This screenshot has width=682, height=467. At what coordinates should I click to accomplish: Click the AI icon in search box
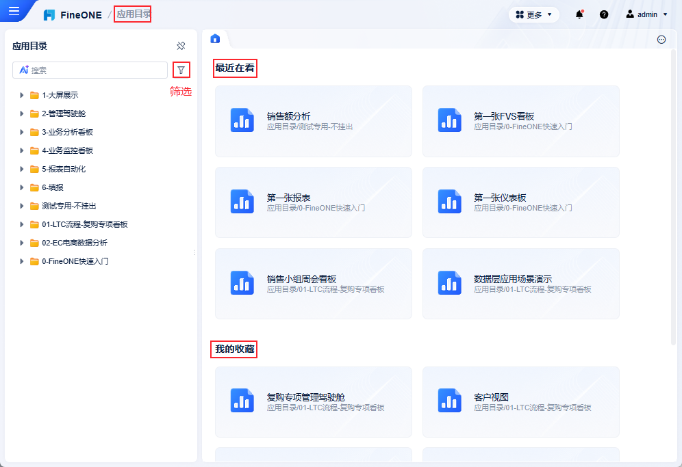point(24,70)
